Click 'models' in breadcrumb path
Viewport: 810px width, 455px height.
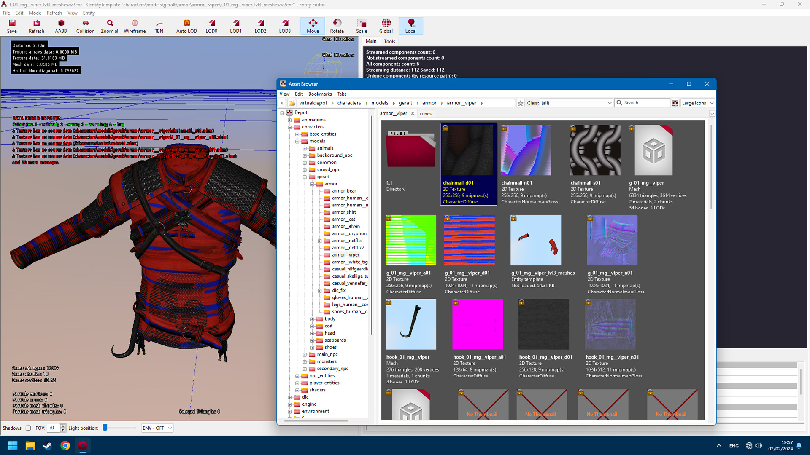pyautogui.click(x=380, y=103)
